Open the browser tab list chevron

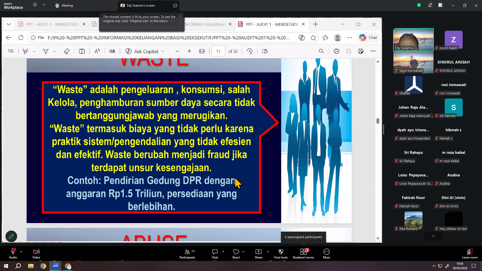pyautogui.click(x=9, y=24)
